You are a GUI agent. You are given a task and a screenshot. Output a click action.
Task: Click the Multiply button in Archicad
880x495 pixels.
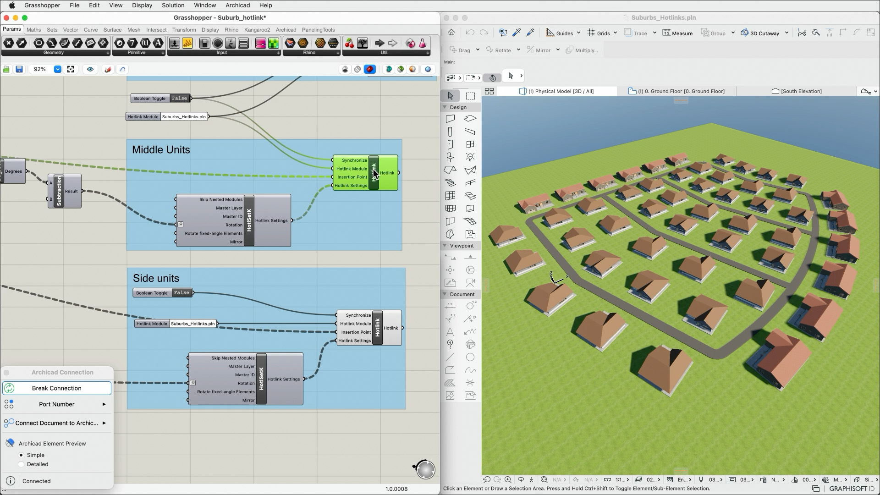[x=582, y=50]
